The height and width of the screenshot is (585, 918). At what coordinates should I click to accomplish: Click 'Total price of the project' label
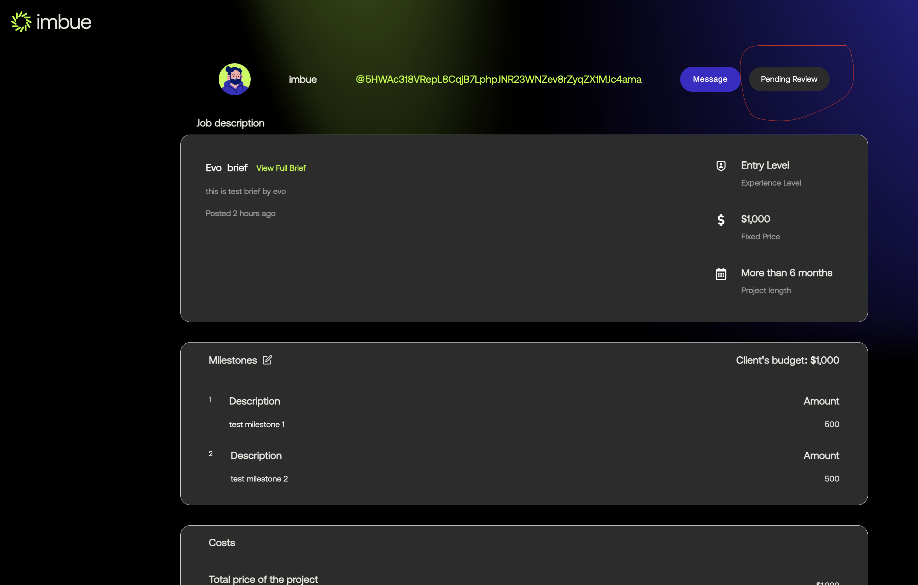263,579
